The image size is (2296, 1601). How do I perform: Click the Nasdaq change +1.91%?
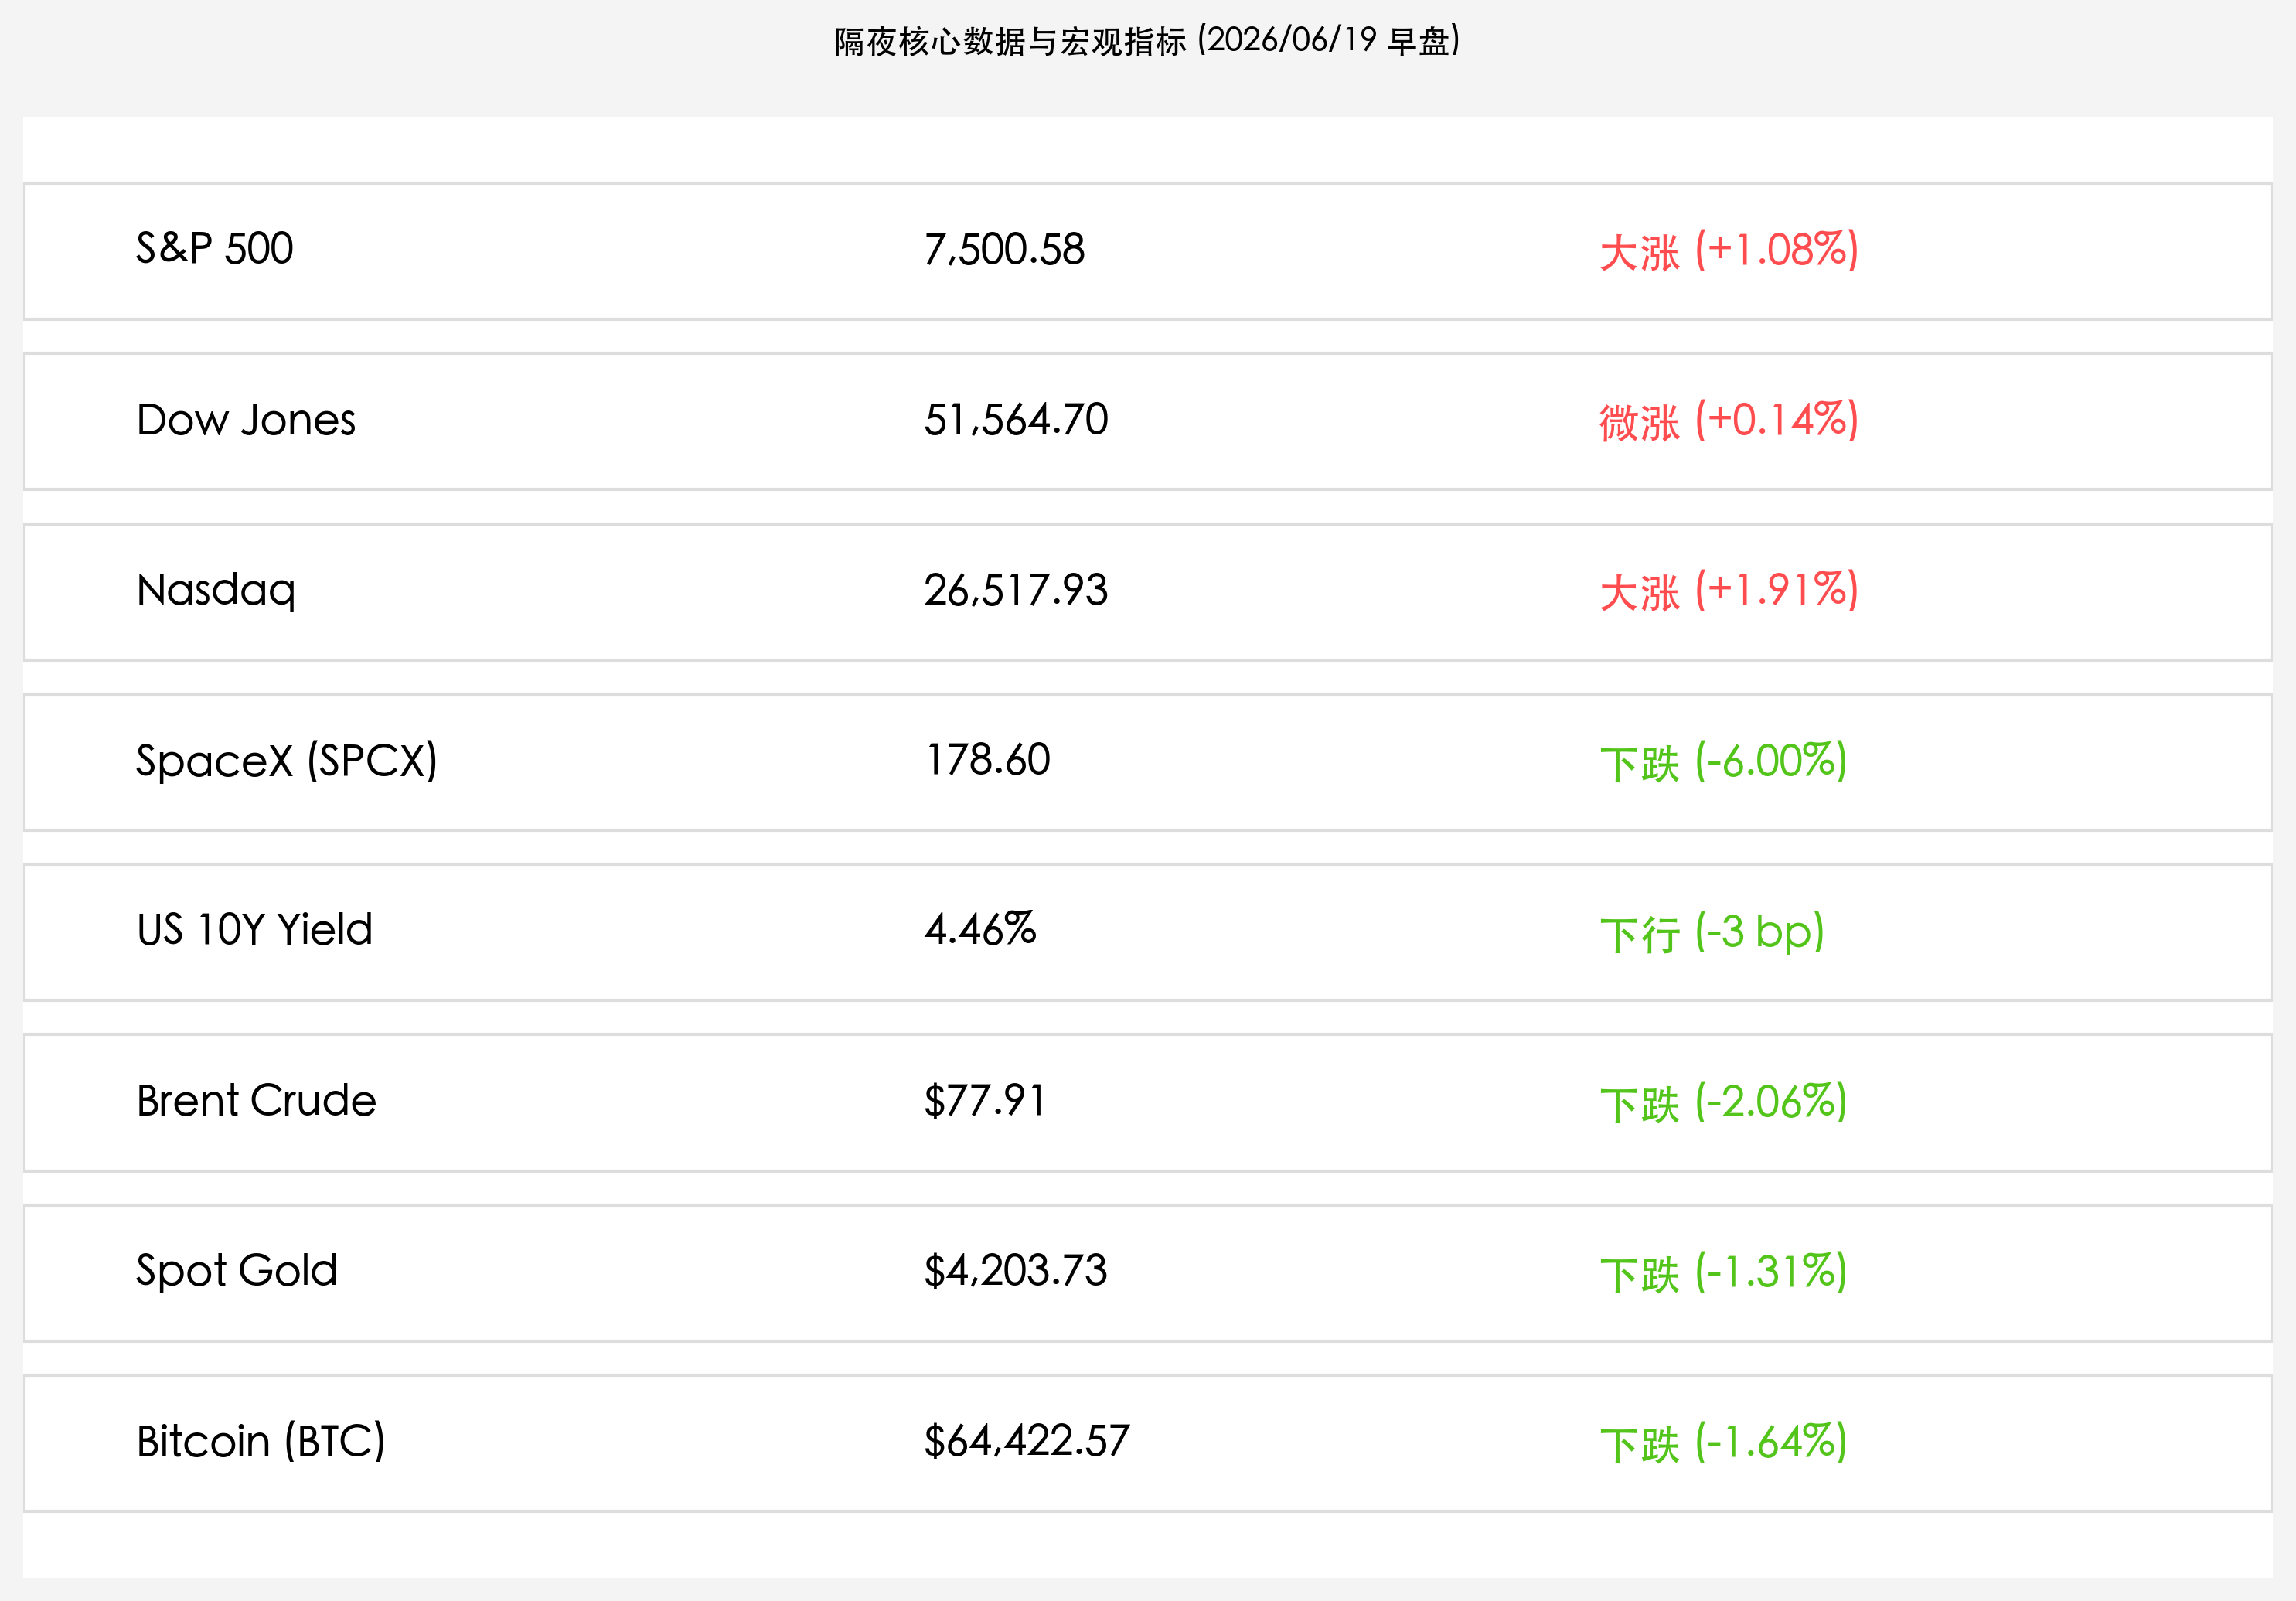click(1729, 590)
